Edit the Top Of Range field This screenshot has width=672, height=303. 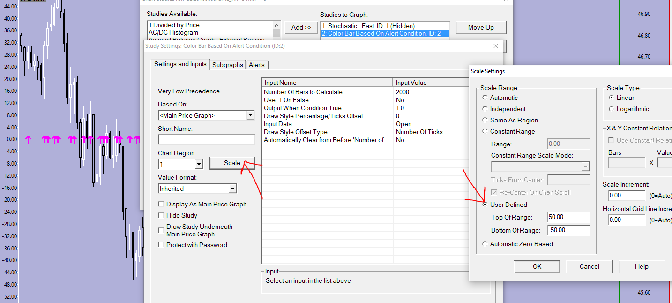pos(568,217)
